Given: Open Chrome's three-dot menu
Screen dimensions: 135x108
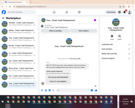Looking at the screenshot, I should (133, 7).
